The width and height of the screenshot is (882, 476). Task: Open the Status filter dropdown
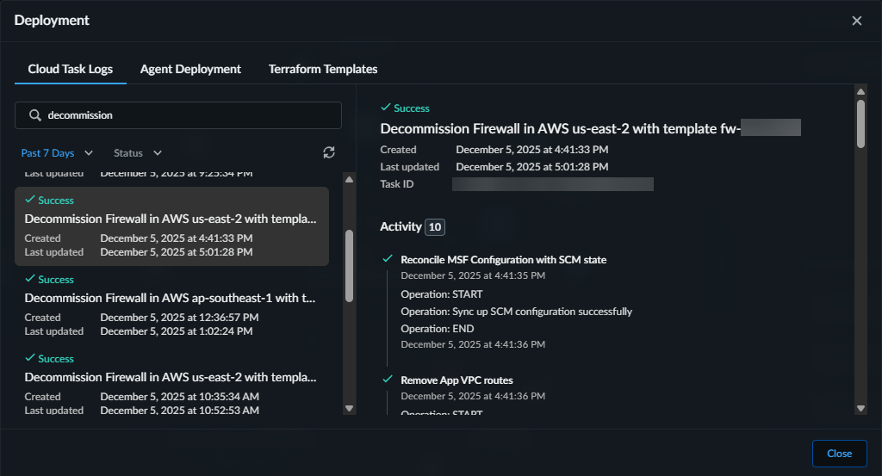[138, 153]
